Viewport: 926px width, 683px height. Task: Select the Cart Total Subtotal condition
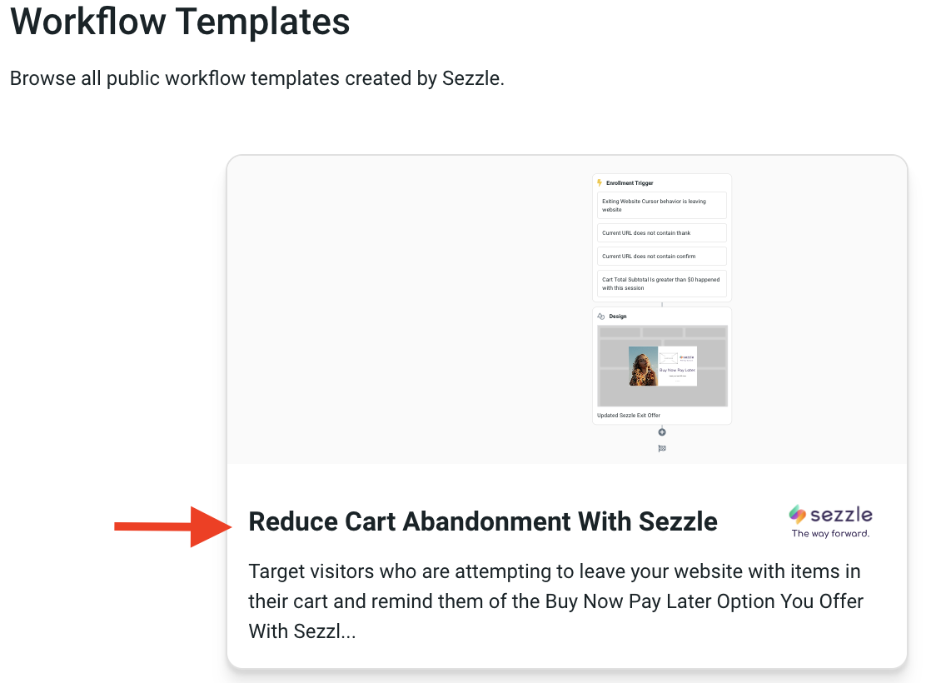662,283
